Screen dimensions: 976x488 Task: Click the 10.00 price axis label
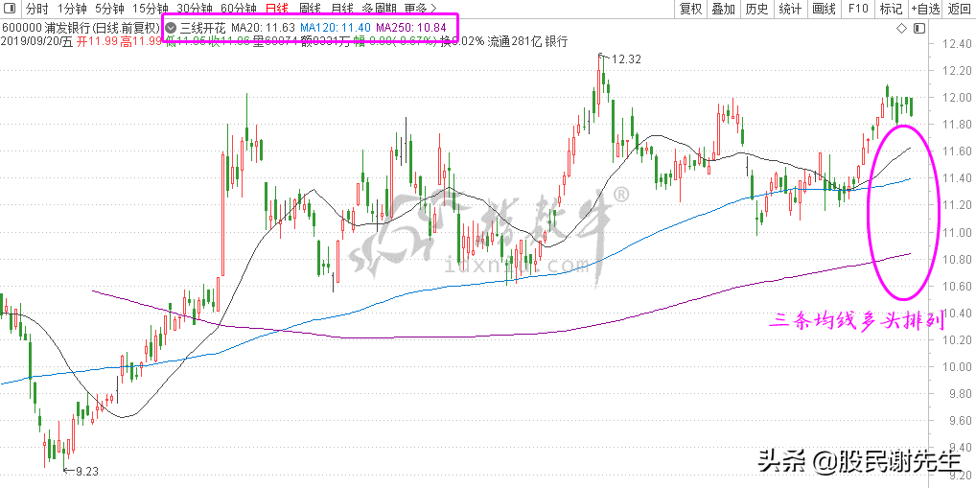pyautogui.click(x=957, y=366)
